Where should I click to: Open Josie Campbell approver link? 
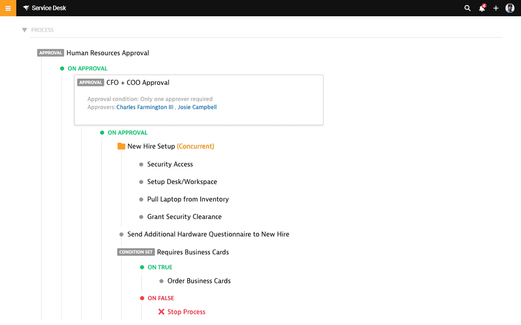tap(197, 107)
